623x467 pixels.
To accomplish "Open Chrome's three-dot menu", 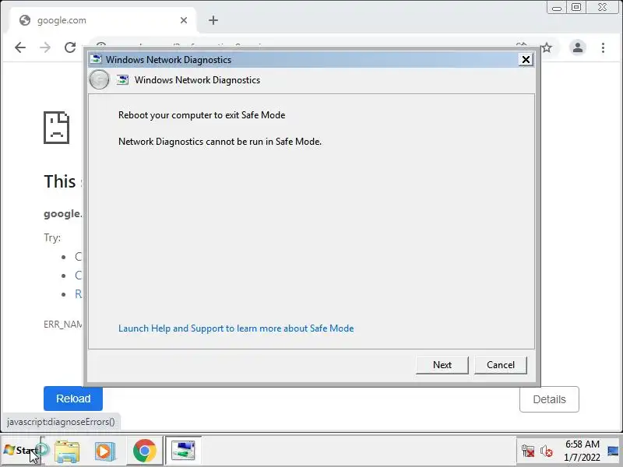I will [603, 47].
